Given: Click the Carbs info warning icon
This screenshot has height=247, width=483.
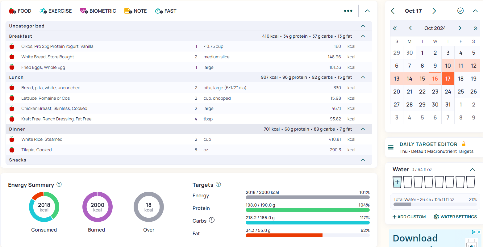Looking at the screenshot, I should [212, 220].
